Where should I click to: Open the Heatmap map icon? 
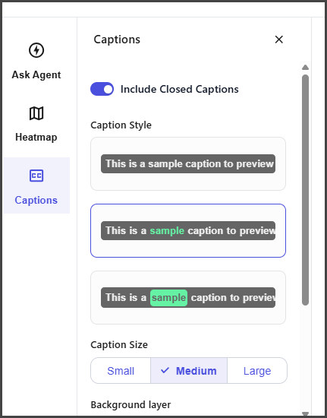36,113
